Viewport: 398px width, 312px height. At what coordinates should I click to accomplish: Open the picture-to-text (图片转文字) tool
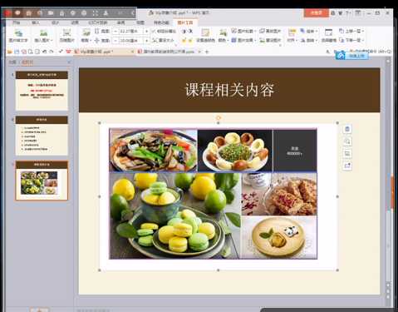[x=18, y=36]
